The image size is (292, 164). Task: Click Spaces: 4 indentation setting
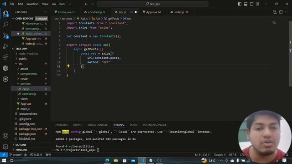(220, 155)
